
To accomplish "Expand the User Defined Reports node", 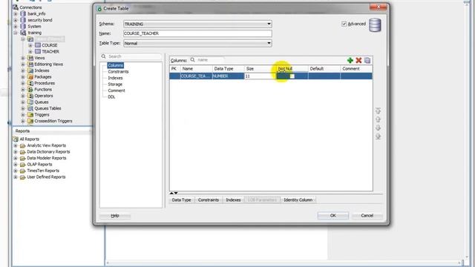I will click(16, 177).
